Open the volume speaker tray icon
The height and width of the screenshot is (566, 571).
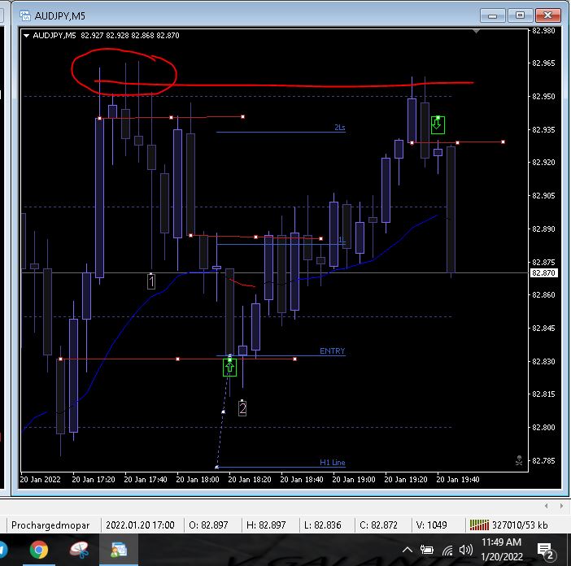466,550
